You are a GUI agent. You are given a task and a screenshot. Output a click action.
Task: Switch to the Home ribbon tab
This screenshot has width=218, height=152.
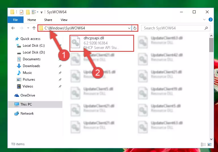32,20
